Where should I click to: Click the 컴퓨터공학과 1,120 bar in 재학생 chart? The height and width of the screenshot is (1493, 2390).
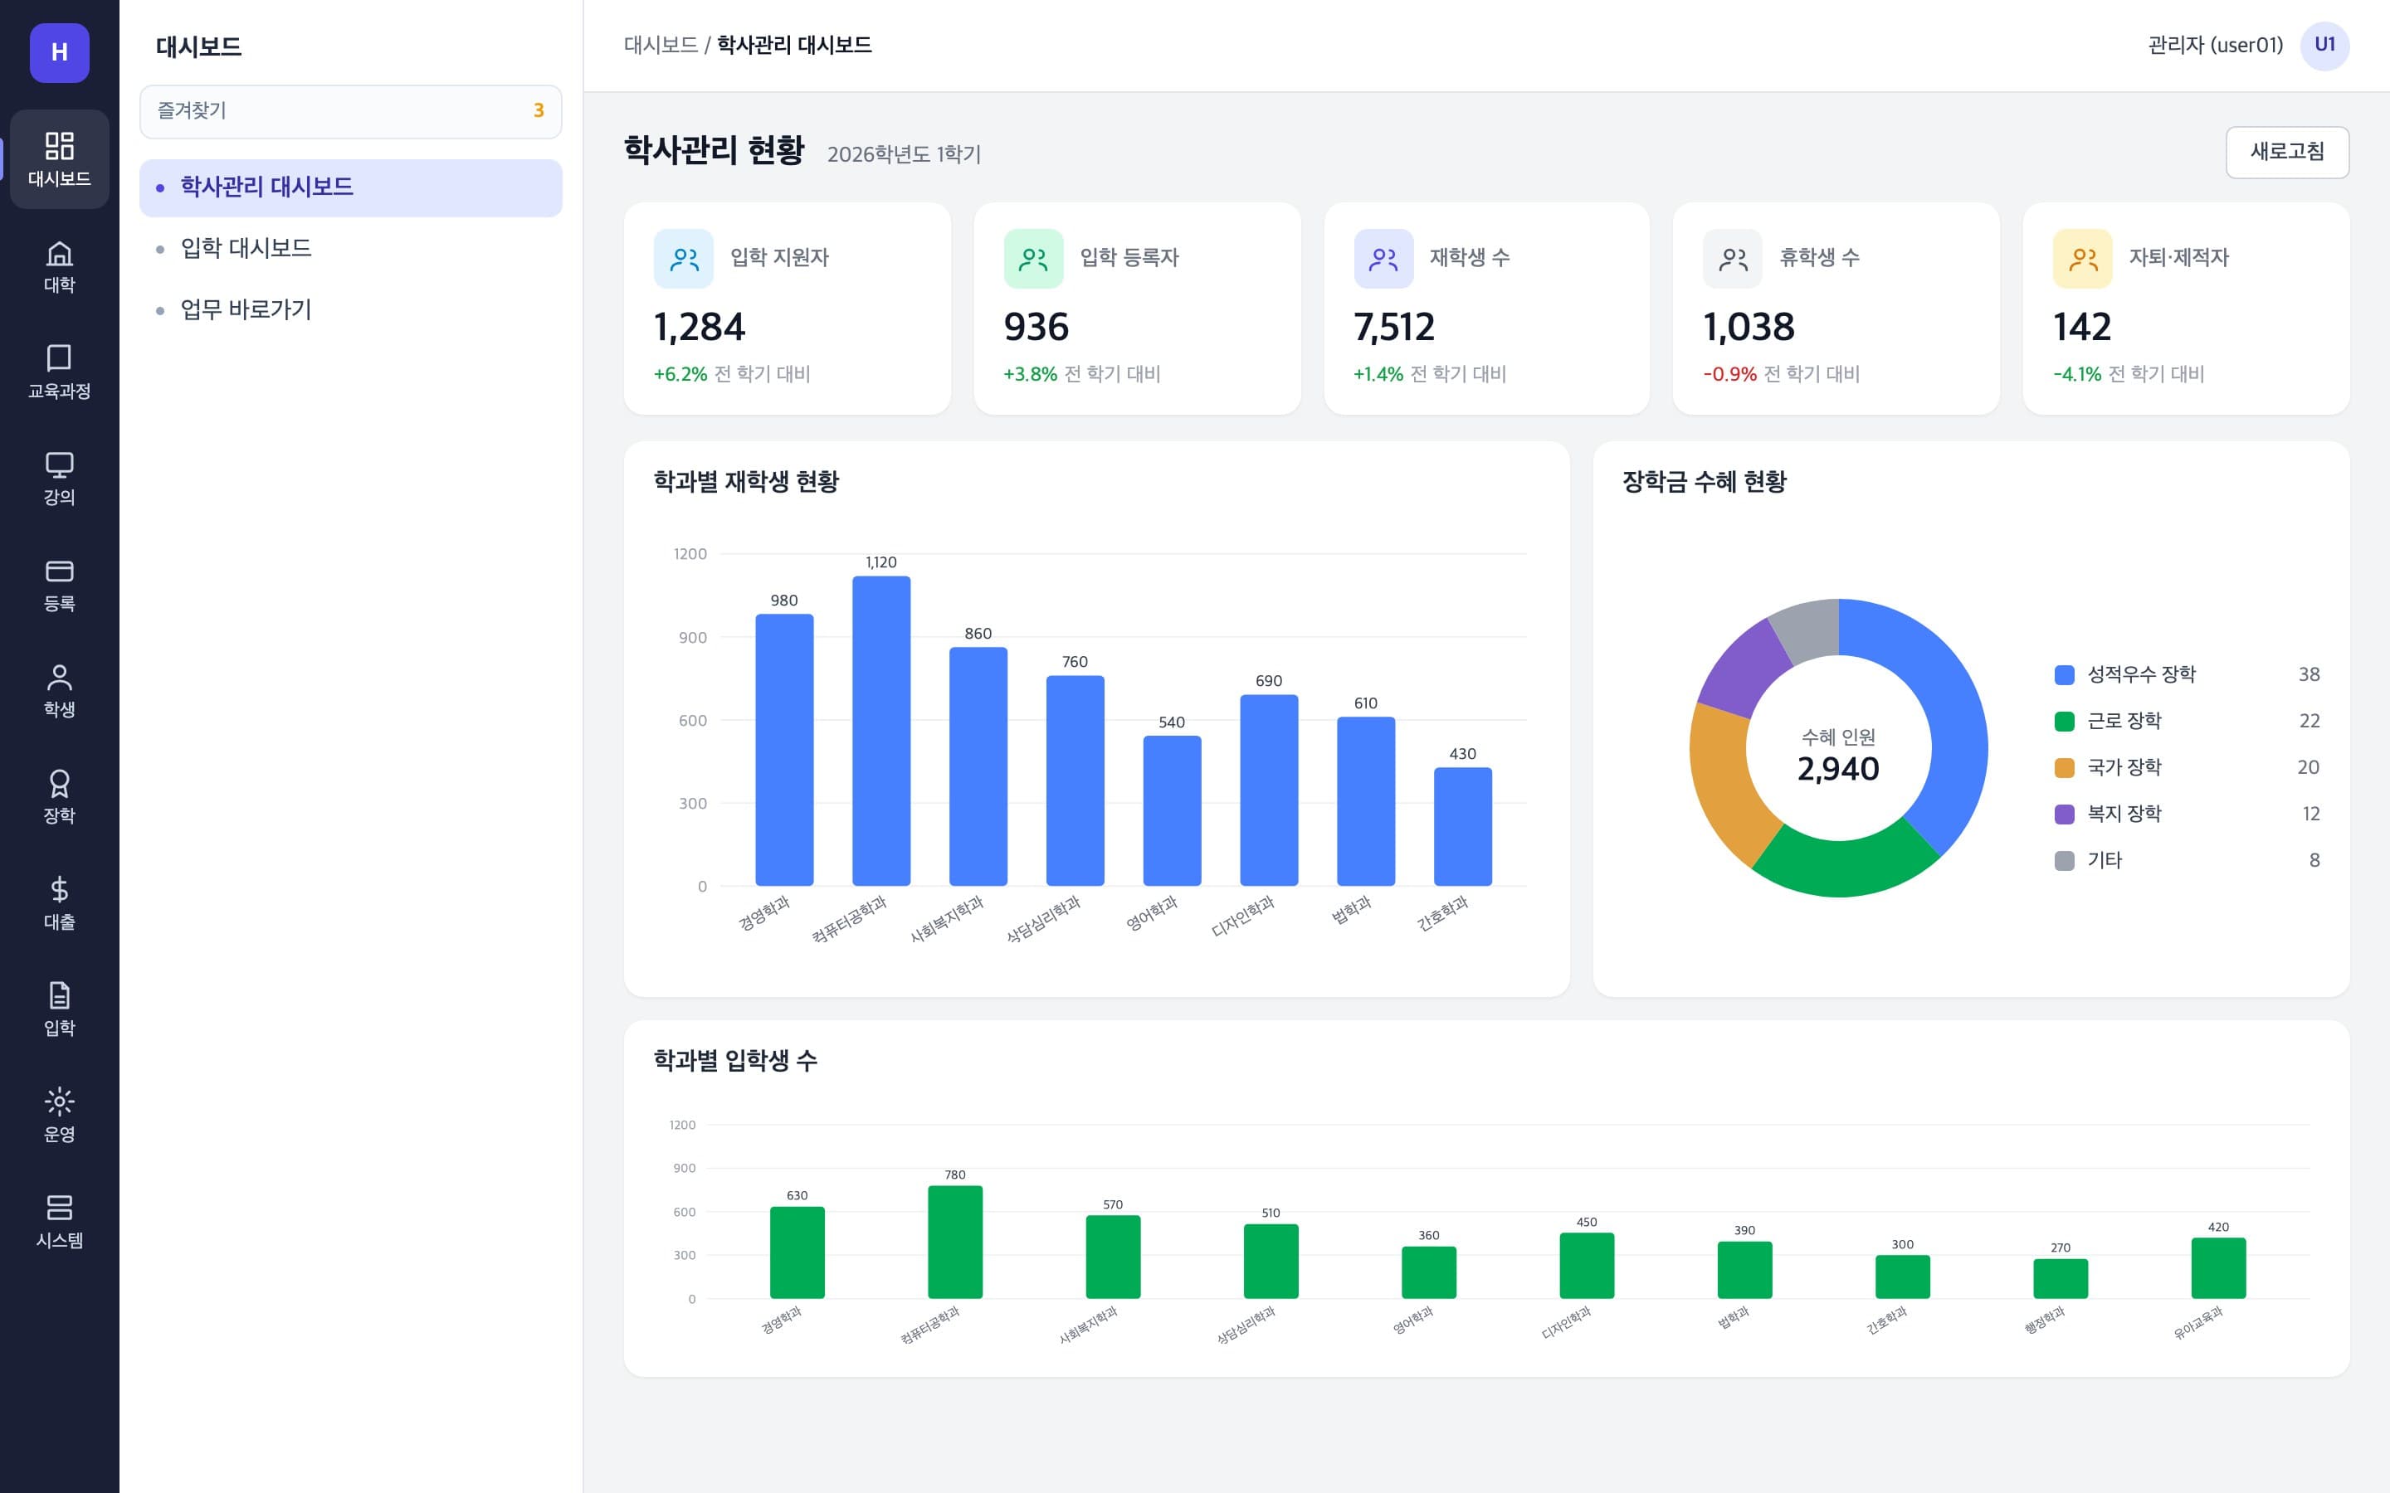click(x=881, y=731)
